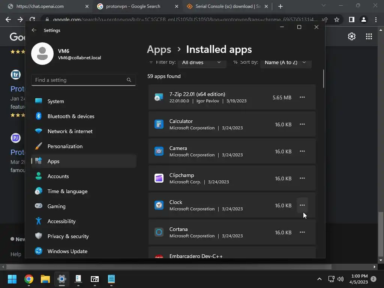Open more options for Clipchamp
The height and width of the screenshot is (288, 384).
click(302, 178)
